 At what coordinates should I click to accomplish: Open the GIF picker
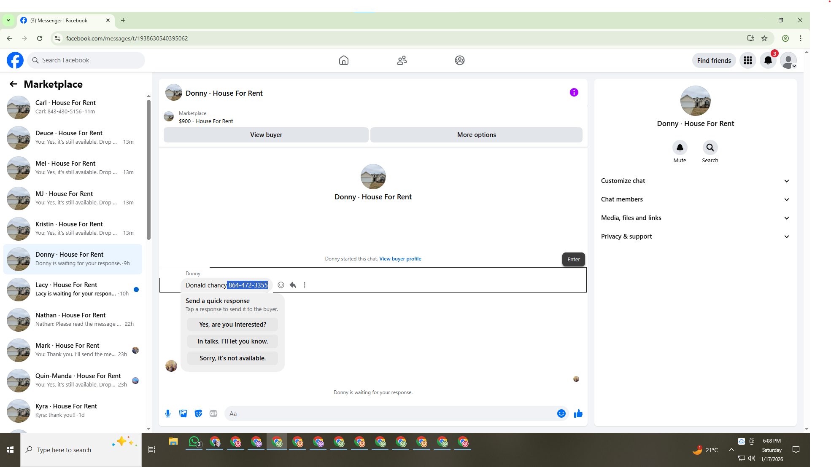[213, 413]
